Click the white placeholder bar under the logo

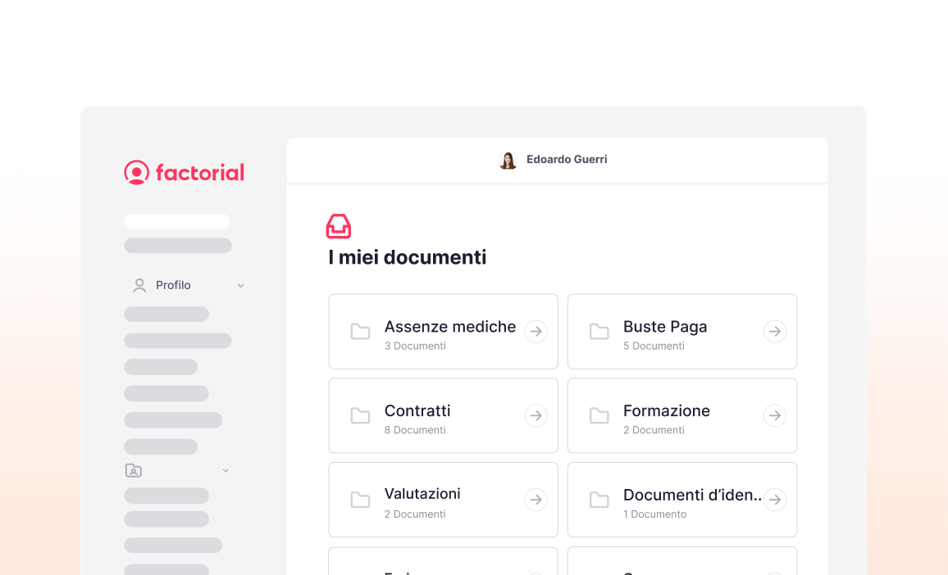[177, 222]
